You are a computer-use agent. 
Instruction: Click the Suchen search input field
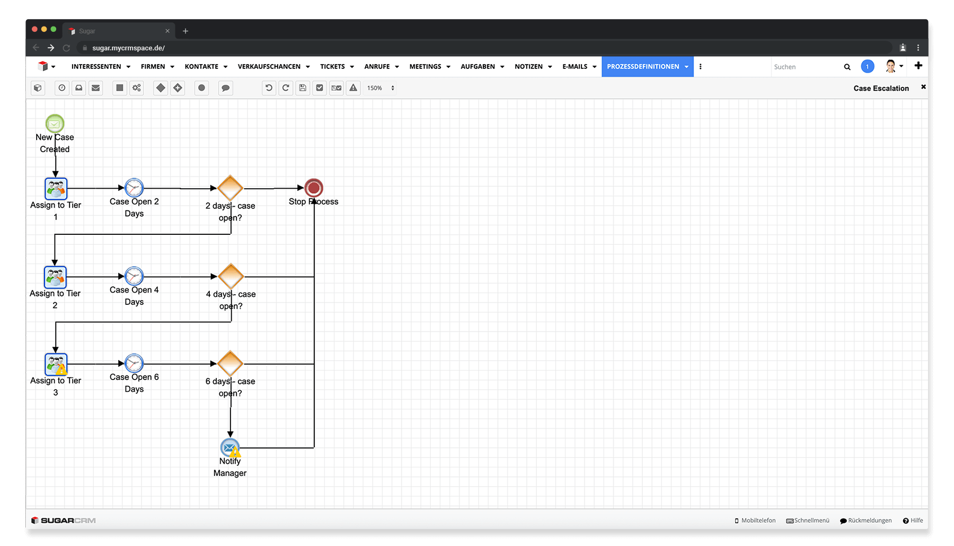coord(806,67)
